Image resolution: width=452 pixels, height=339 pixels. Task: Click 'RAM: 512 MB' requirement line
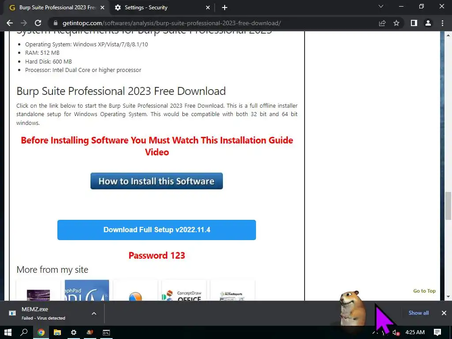pos(42,53)
